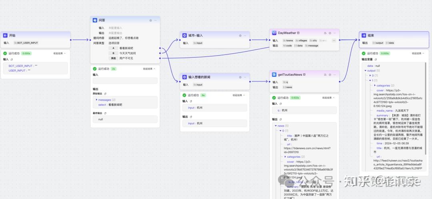Click the 输入想看的新闻 node icon
Viewport: 432px width, 199px height.
[x=184, y=77]
